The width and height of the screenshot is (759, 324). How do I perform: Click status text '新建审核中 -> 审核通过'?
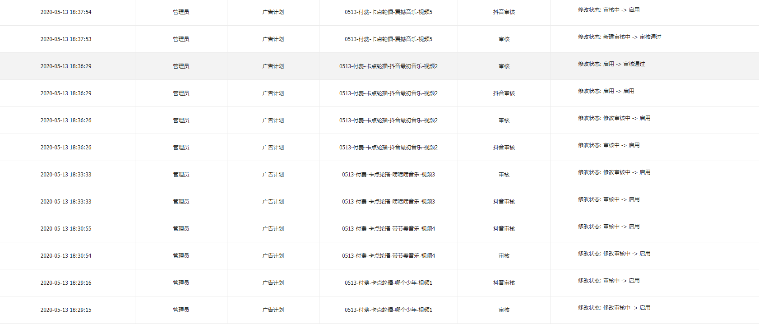tap(632, 37)
